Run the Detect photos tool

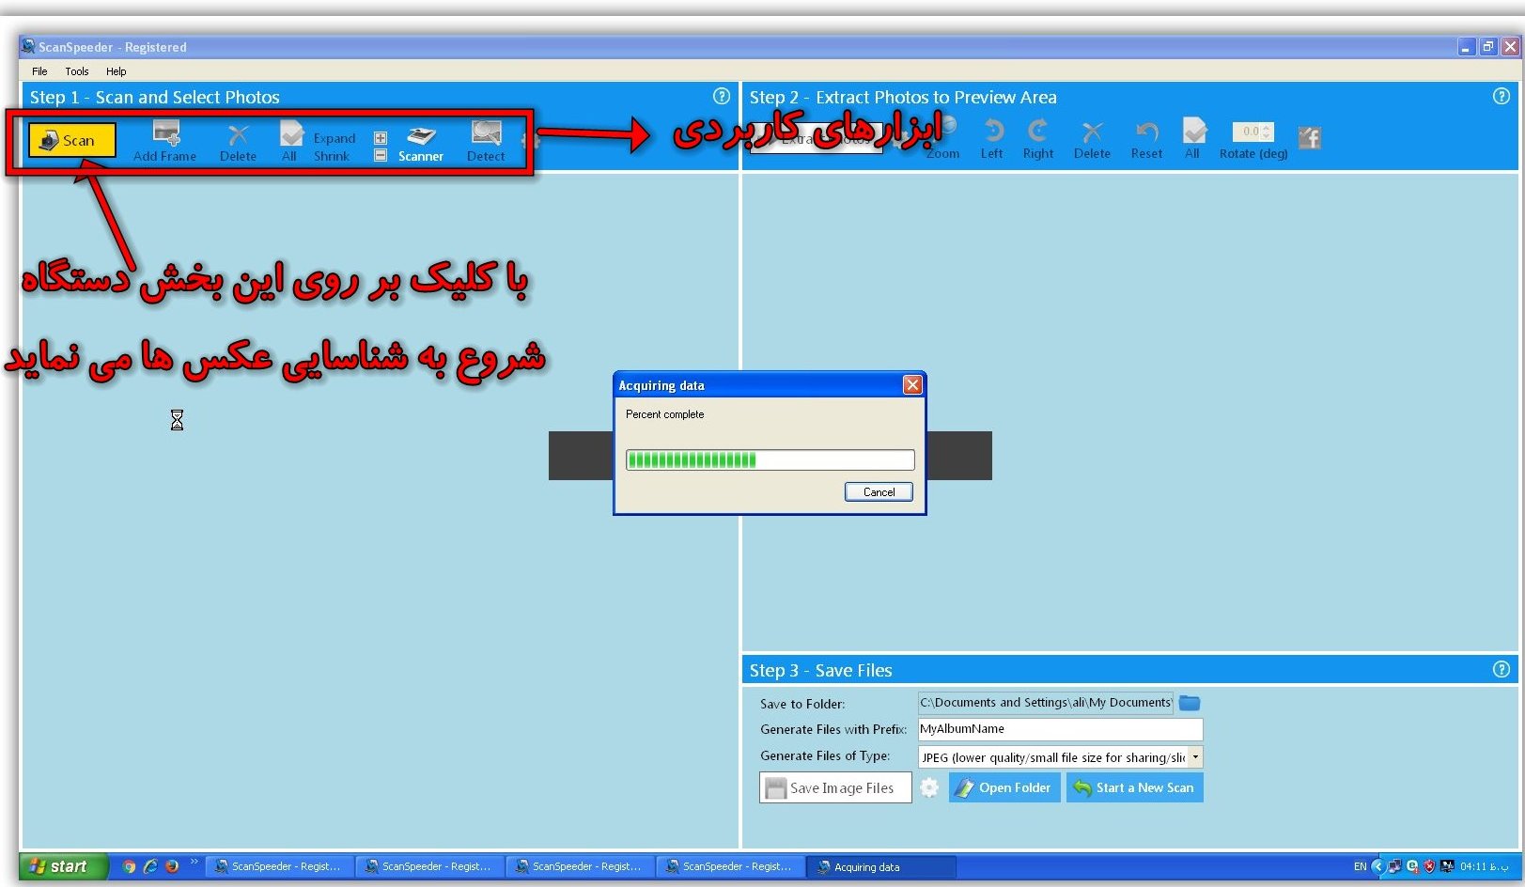pos(486,141)
